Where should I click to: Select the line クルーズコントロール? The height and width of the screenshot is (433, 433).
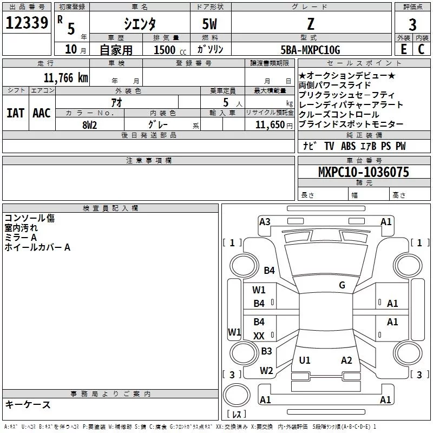coord(339,114)
